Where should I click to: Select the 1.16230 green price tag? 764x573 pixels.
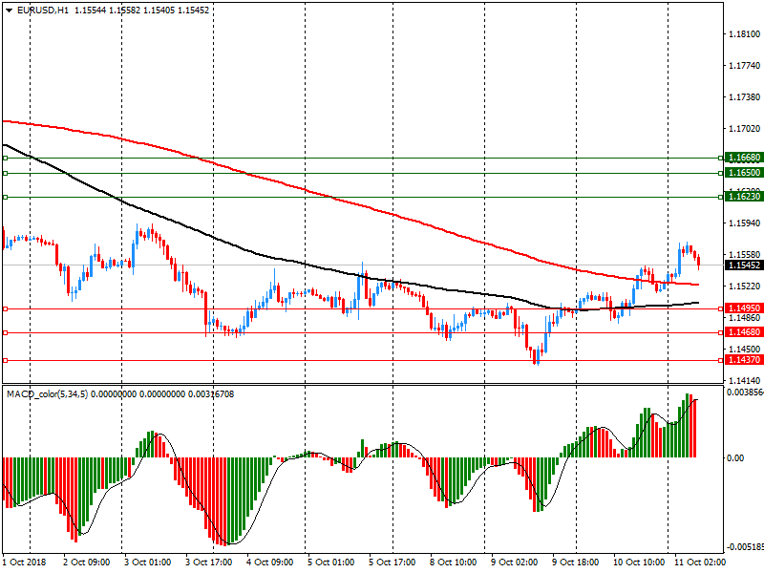click(x=743, y=197)
